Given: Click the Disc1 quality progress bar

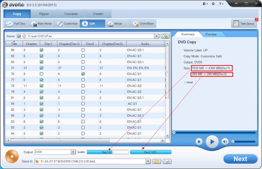Looking at the screenshot, I should click(108, 152).
